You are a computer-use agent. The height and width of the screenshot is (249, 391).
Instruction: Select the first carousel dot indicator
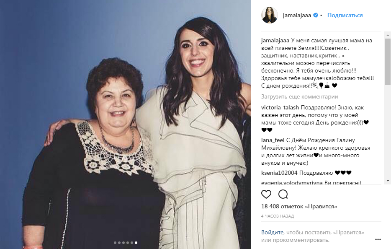tap(115, 243)
